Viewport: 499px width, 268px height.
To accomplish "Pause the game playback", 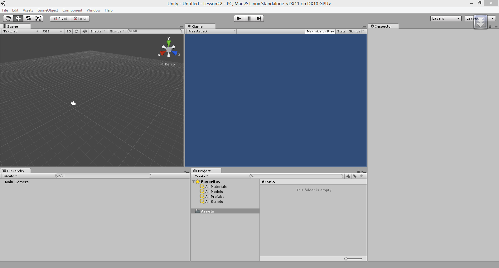I will 249,18.
